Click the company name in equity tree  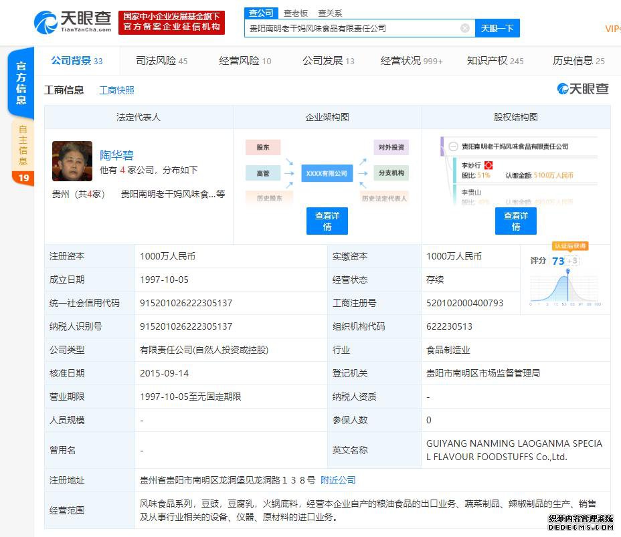click(x=515, y=146)
